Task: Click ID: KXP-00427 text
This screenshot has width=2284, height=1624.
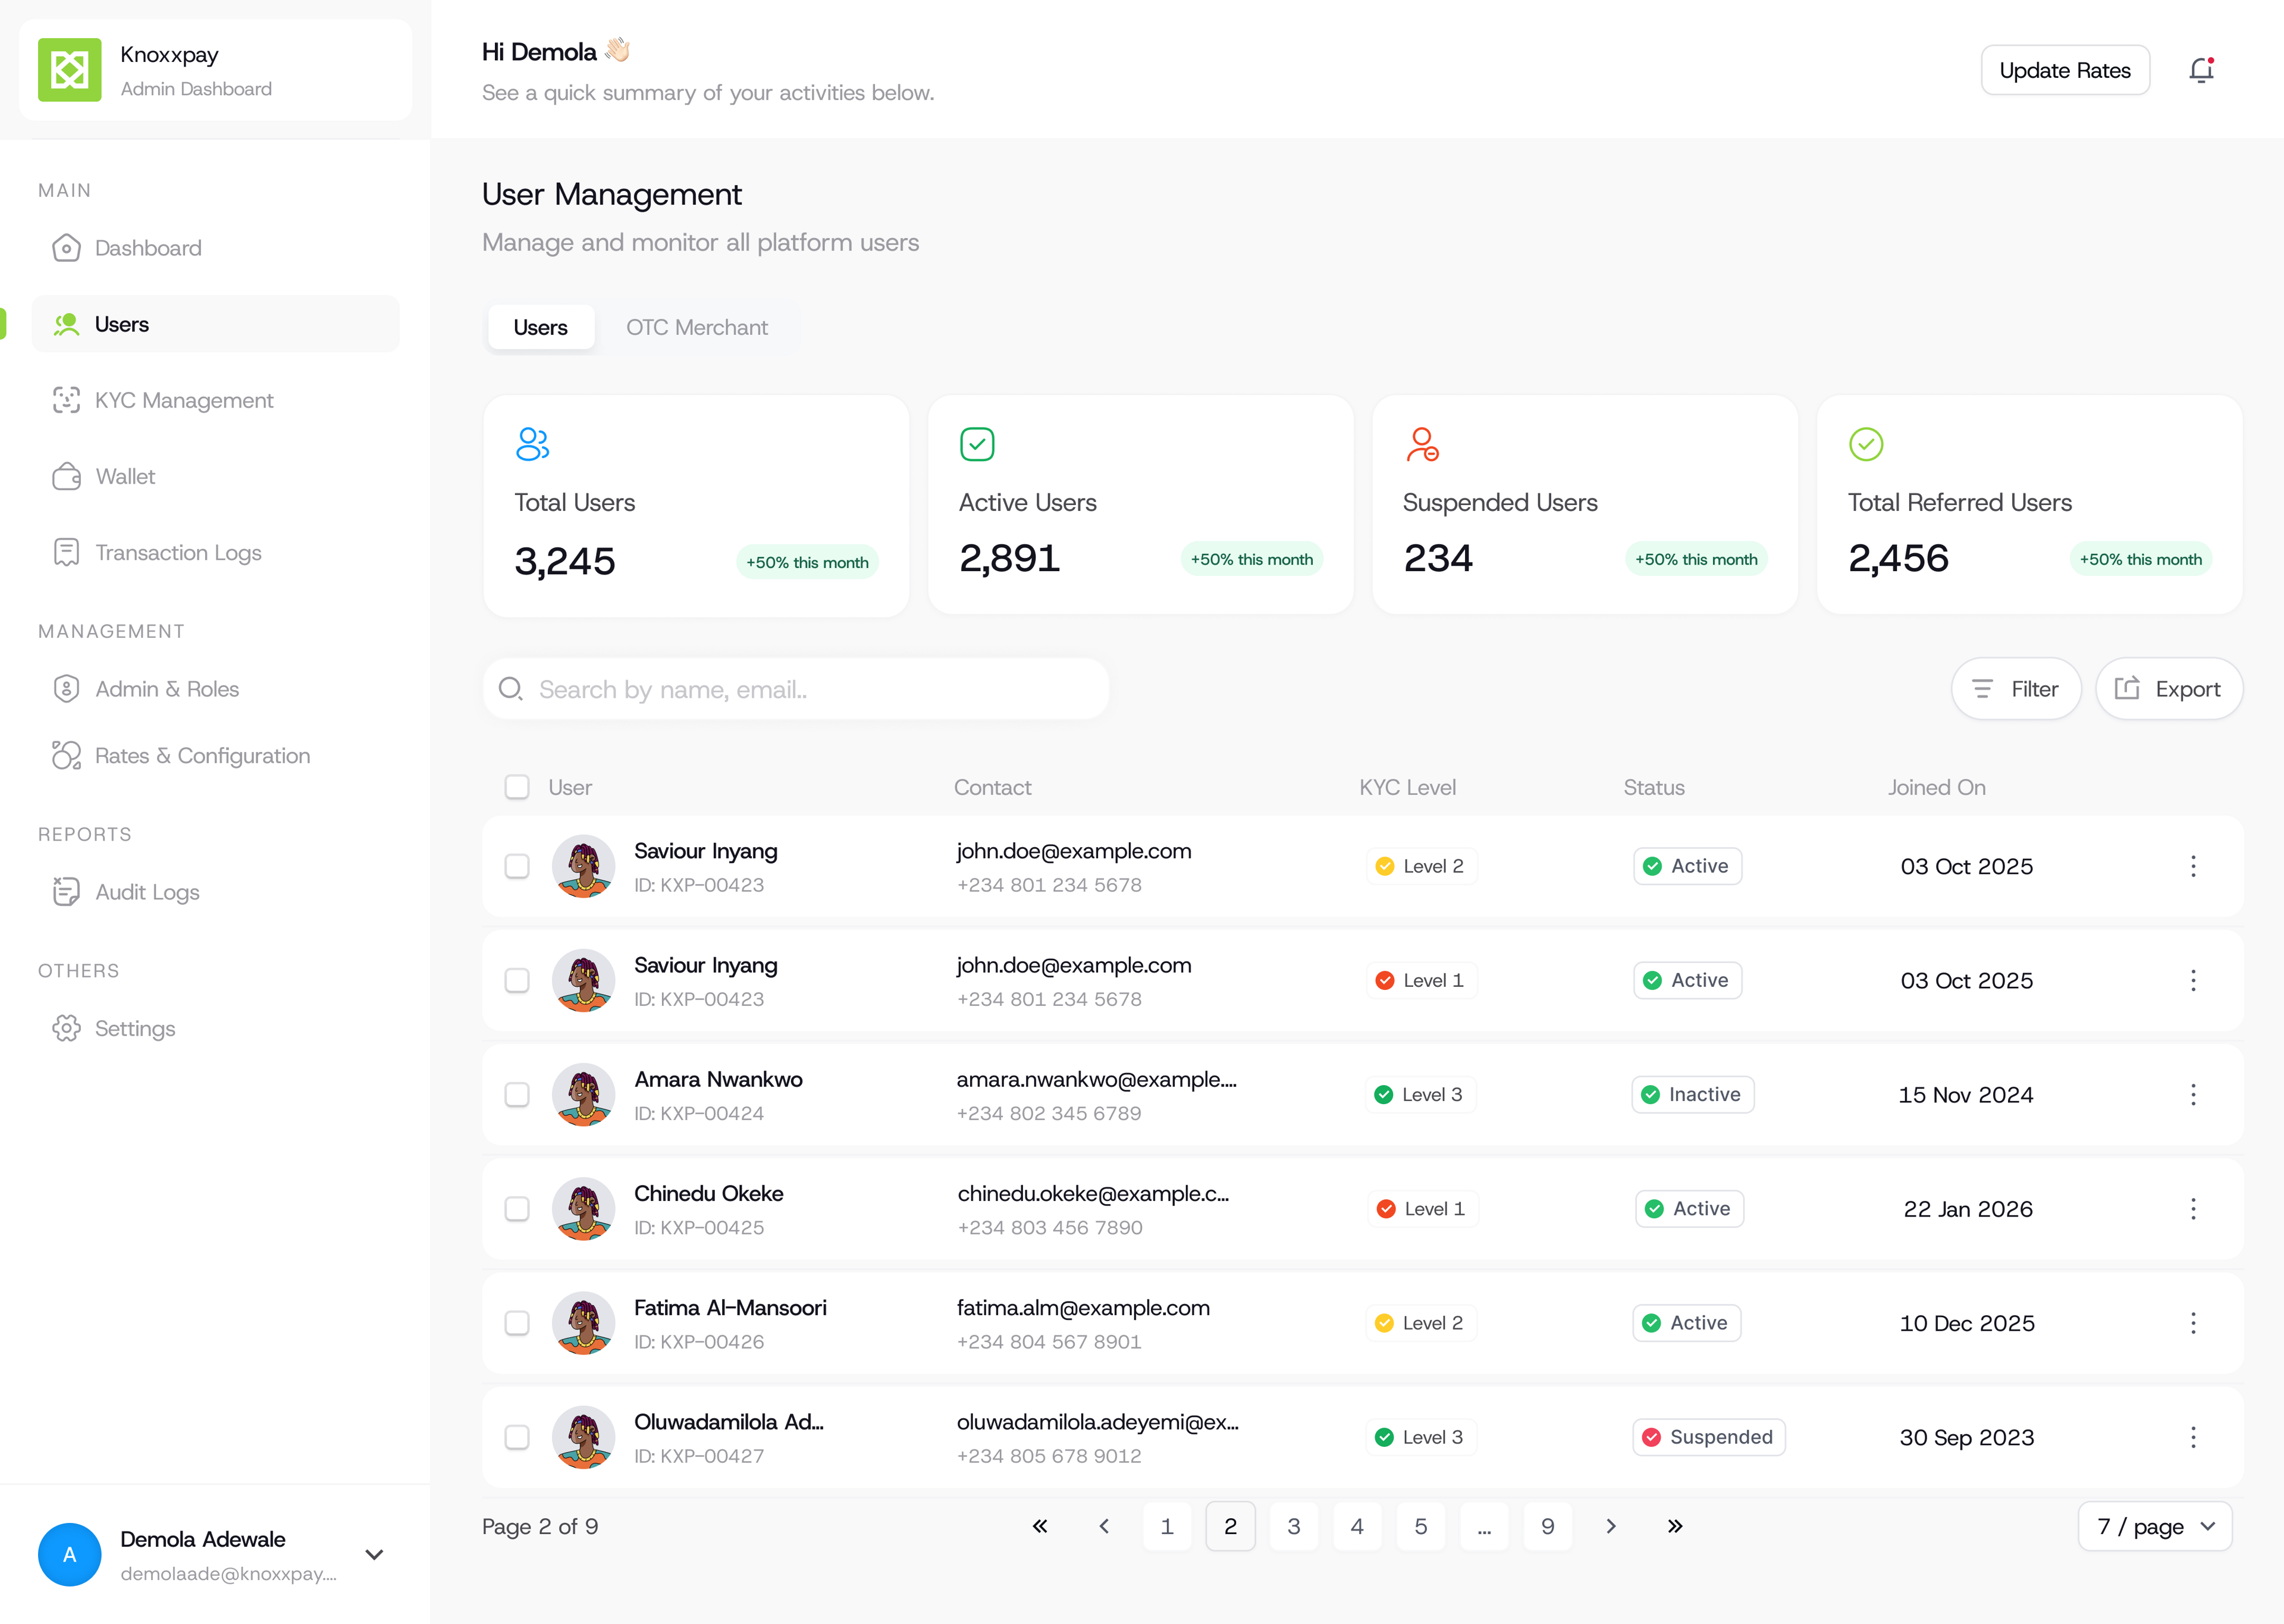Action: 699,1456
